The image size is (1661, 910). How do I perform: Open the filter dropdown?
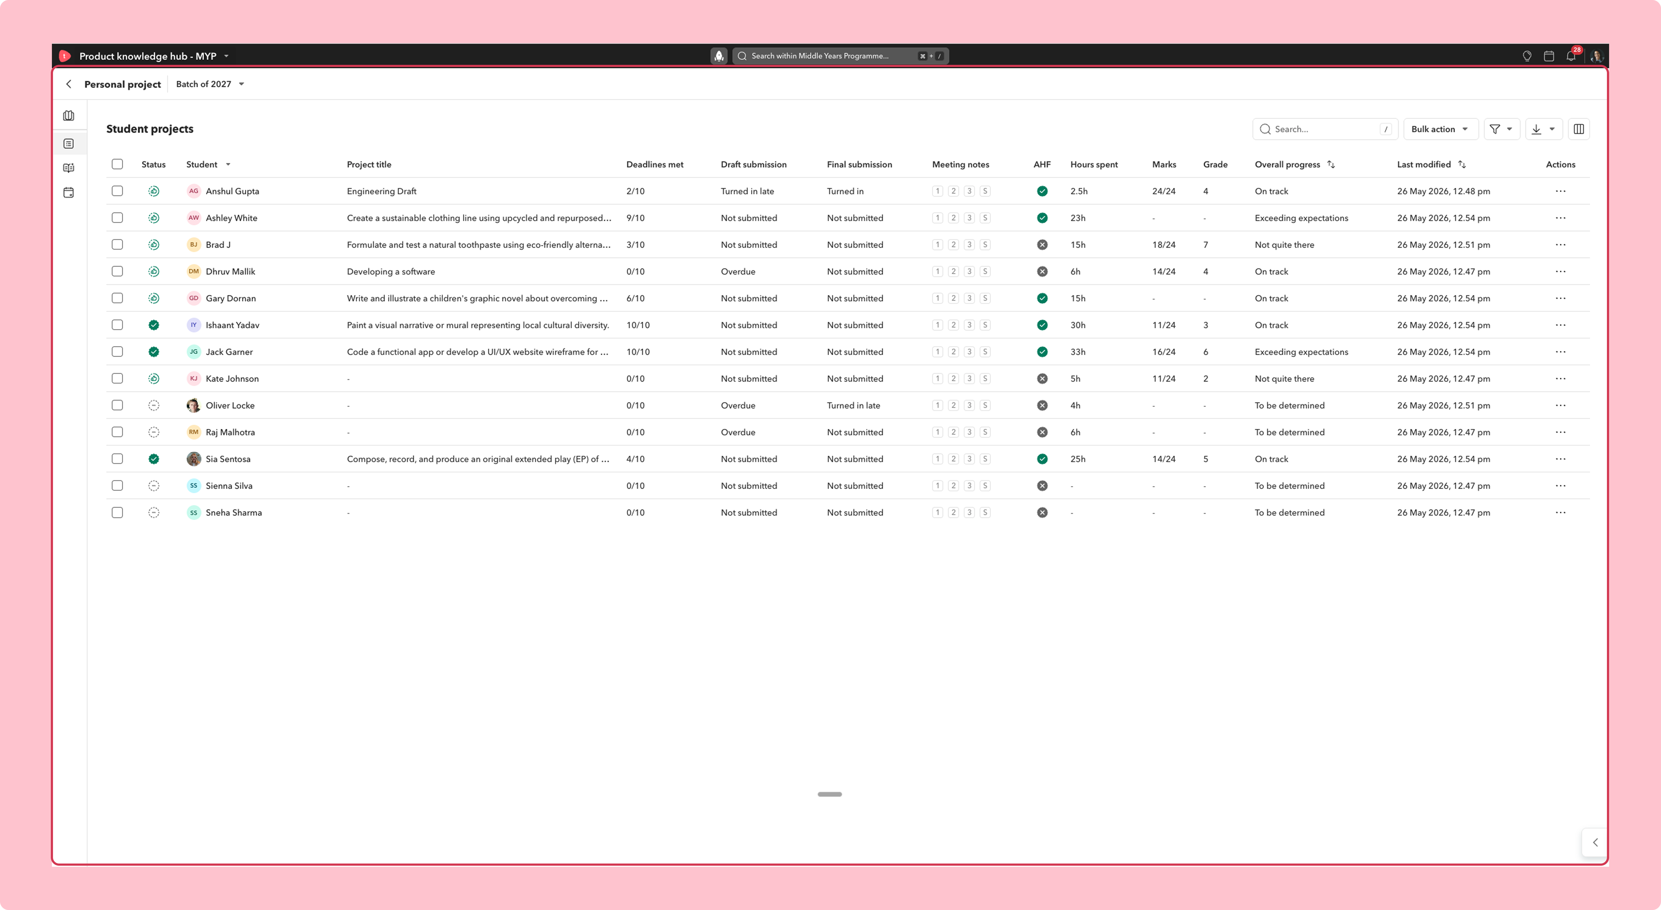1501,129
